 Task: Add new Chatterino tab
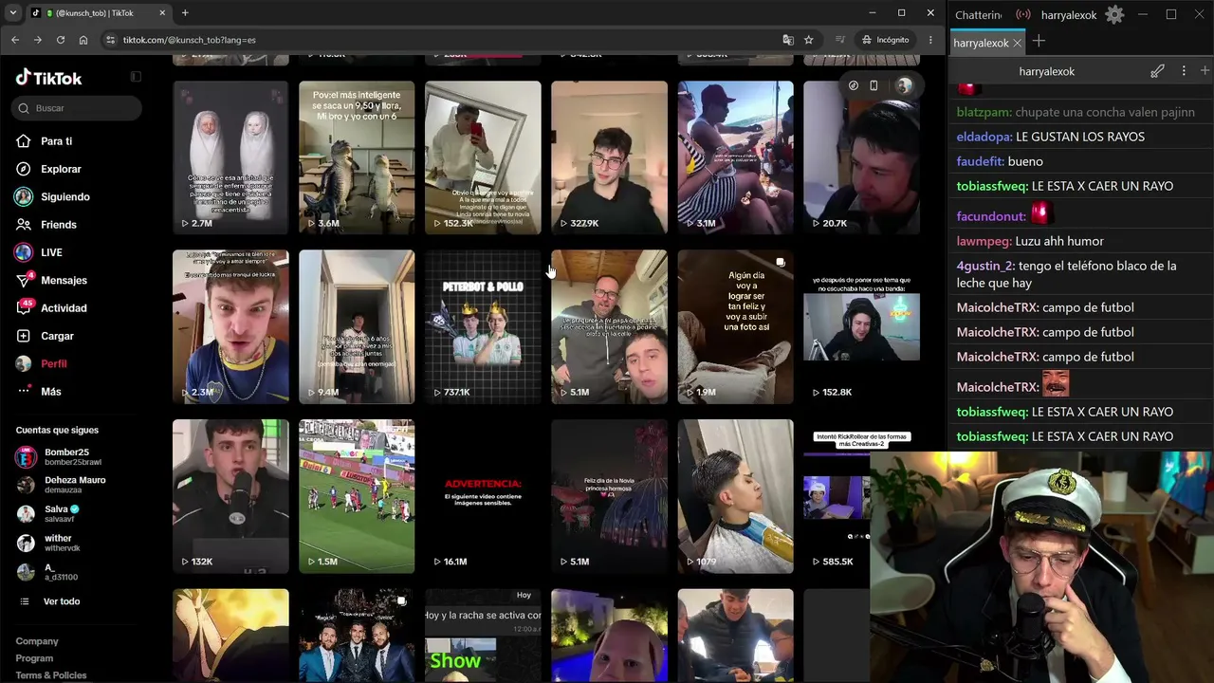click(x=1039, y=41)
